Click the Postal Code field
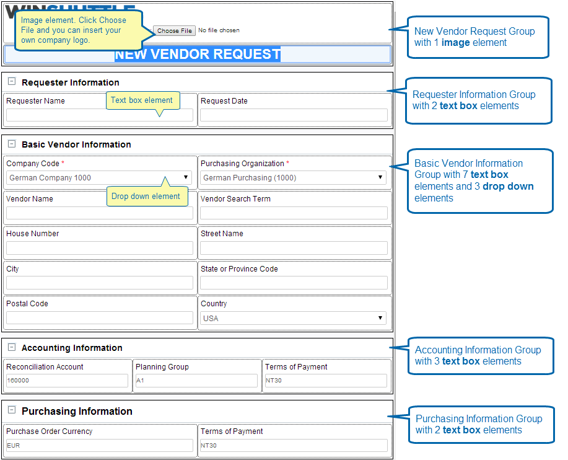The image size is (568, 460). click(x=100, y=318)
